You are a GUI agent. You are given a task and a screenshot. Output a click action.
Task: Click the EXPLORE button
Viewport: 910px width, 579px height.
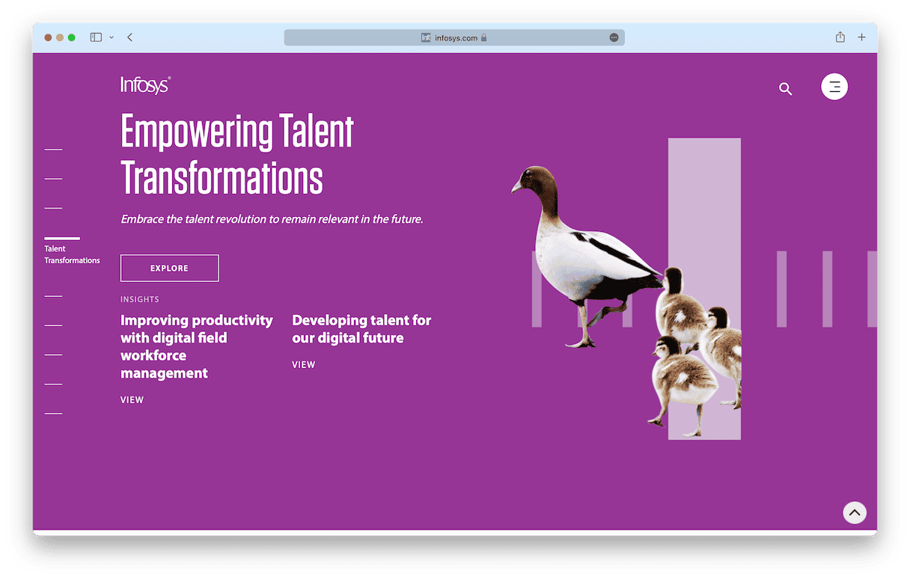[169, 268]
